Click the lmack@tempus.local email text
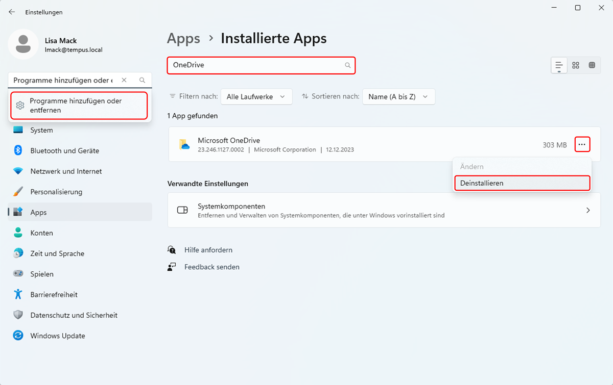Screen dimensions: 613x385 coord(74,50)
